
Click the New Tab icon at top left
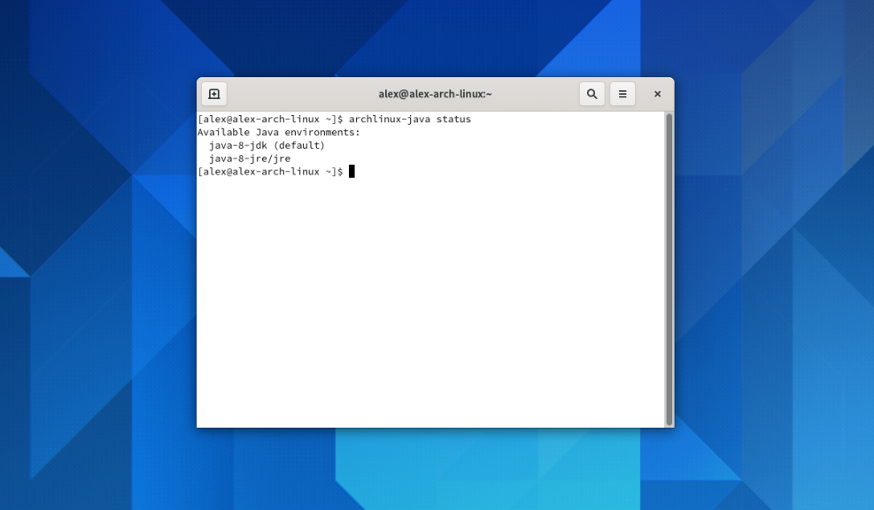point(213,93)
